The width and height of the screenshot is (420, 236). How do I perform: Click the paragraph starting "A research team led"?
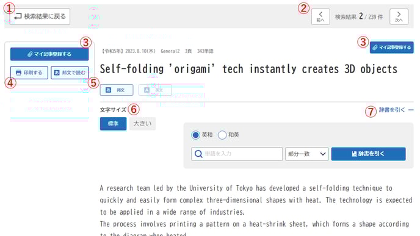256,200
